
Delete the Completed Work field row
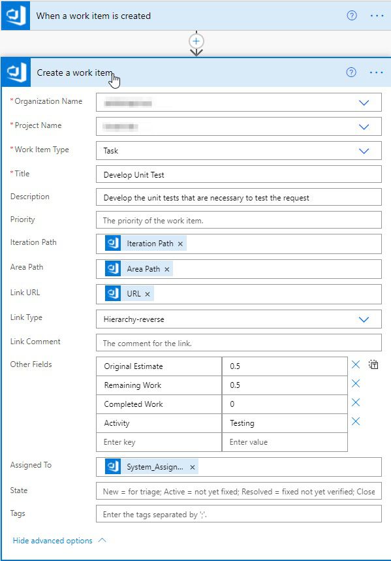point(356,402)
